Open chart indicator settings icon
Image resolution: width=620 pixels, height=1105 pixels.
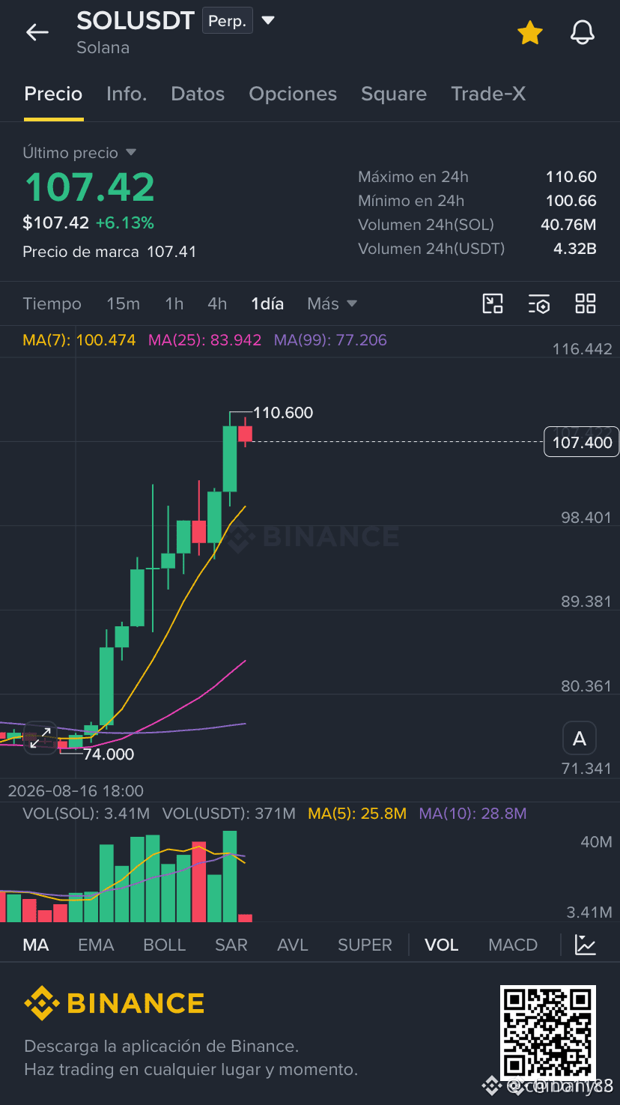click(x=539, y=303)
